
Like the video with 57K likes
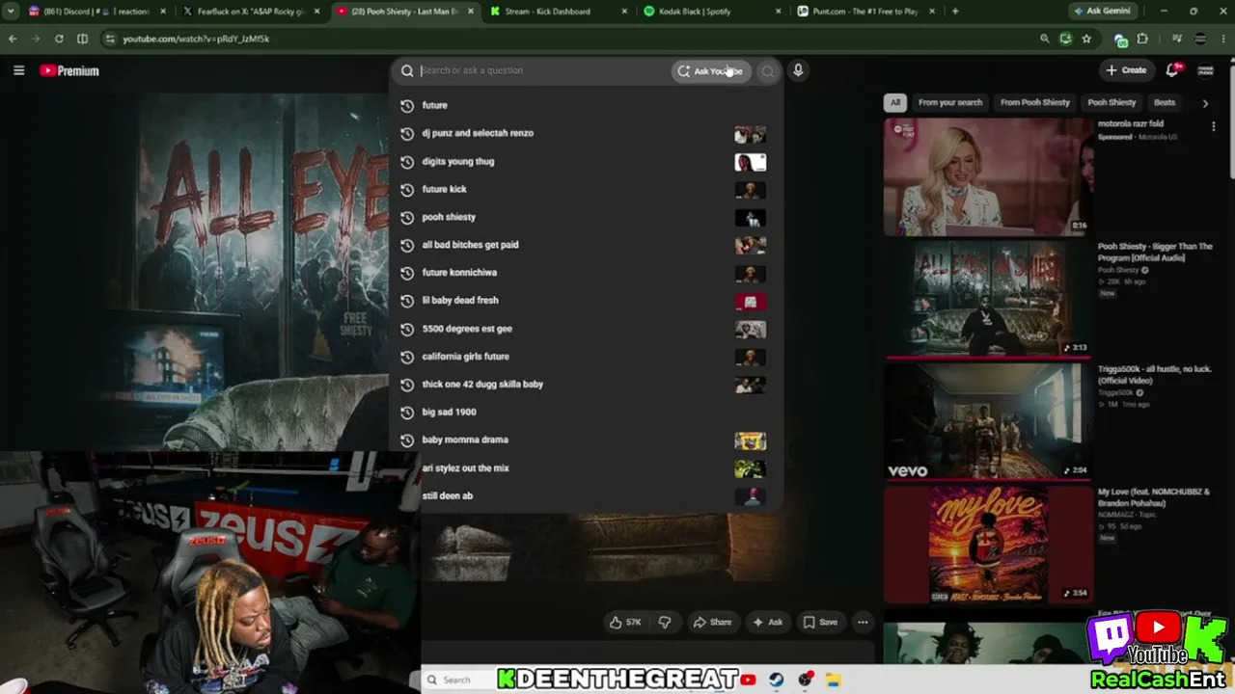coord(625,623)
